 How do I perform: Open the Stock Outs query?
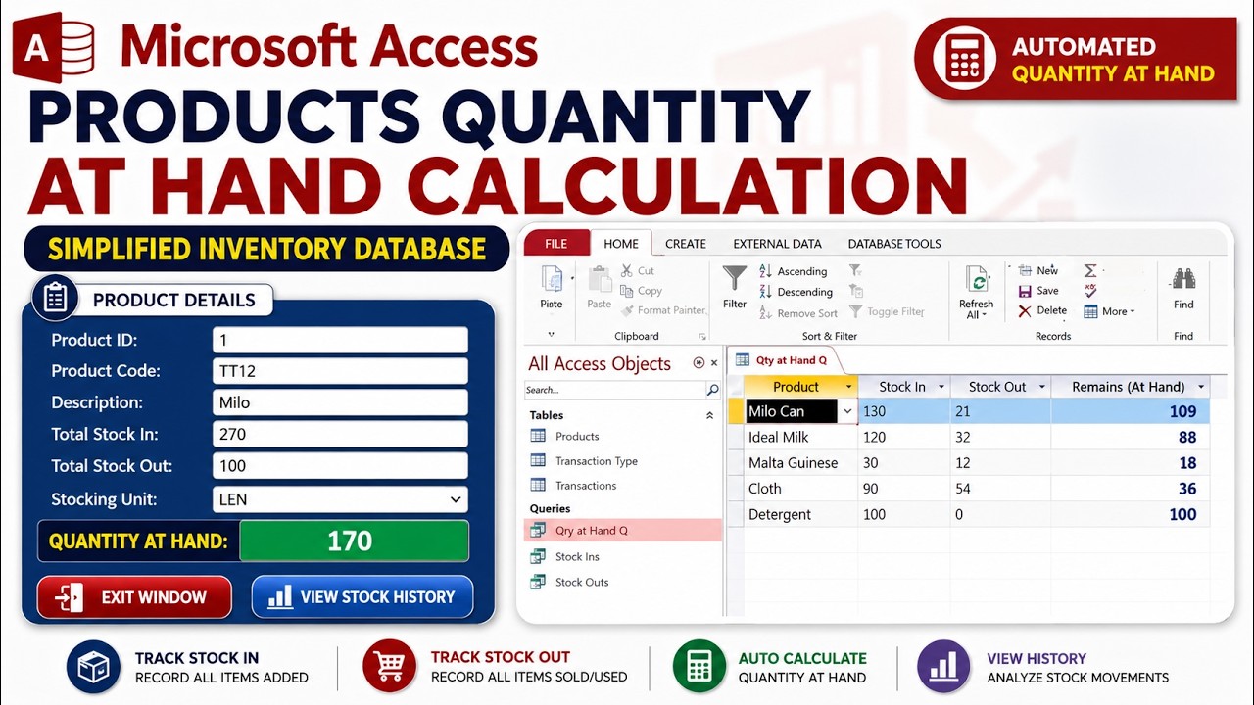point(582,582)
